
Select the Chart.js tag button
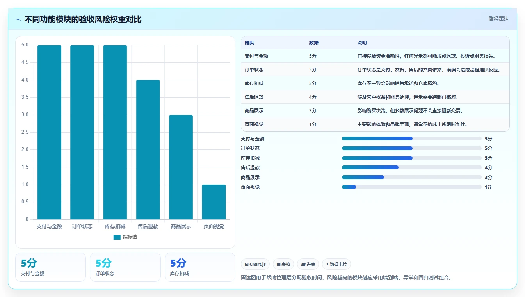pos(255,264)
